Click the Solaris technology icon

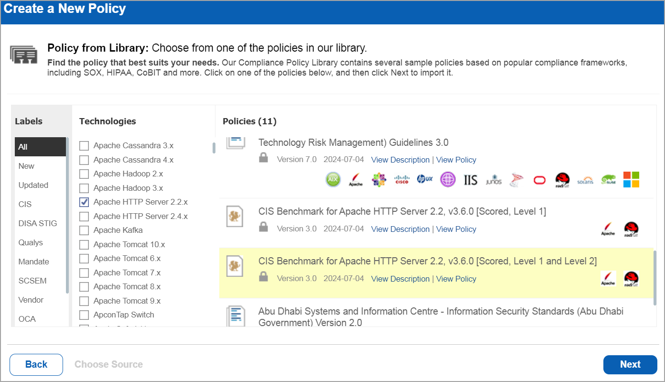pyautogui.click(x=585, y=180)
